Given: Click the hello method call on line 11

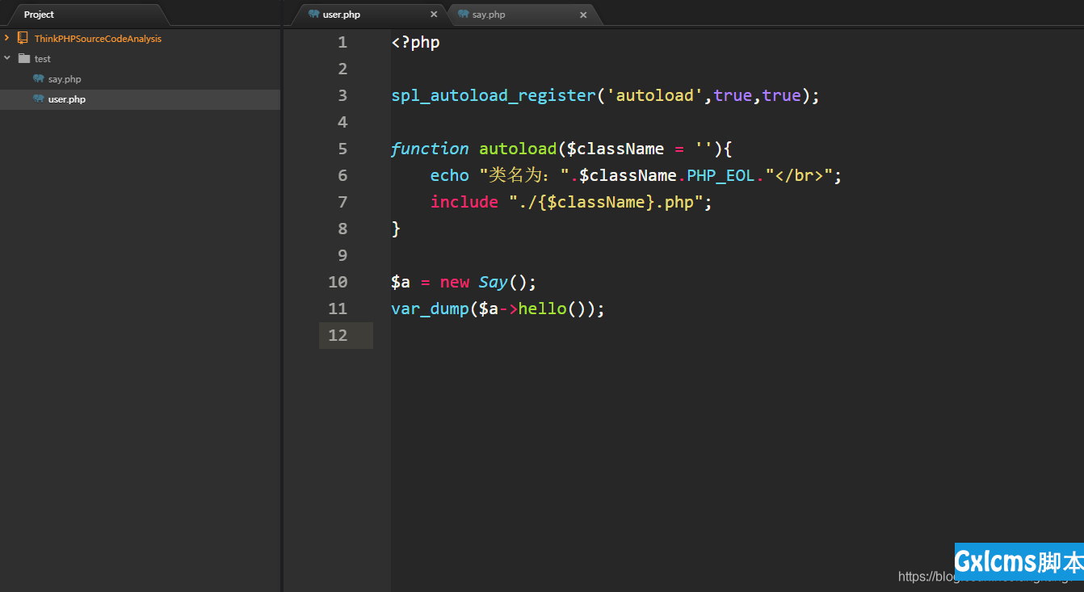Looking at the screenshot, I should (542, 309).
